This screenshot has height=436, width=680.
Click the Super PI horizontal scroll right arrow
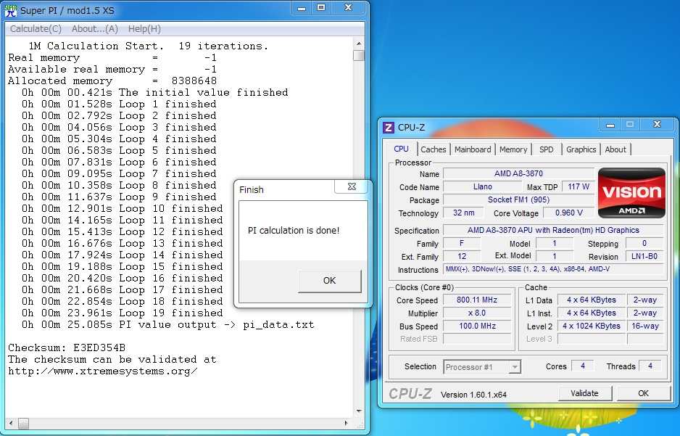346,423
